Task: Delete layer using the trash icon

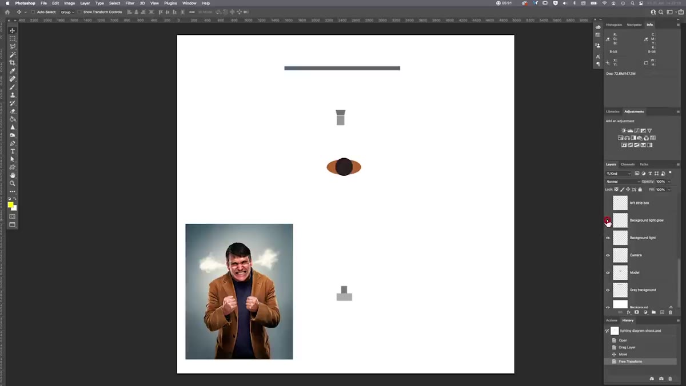Action: click(x=671, y=312)
